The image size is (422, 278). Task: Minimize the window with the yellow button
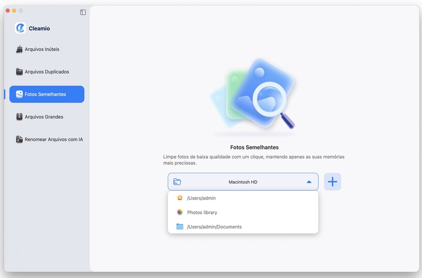point(14,10)
